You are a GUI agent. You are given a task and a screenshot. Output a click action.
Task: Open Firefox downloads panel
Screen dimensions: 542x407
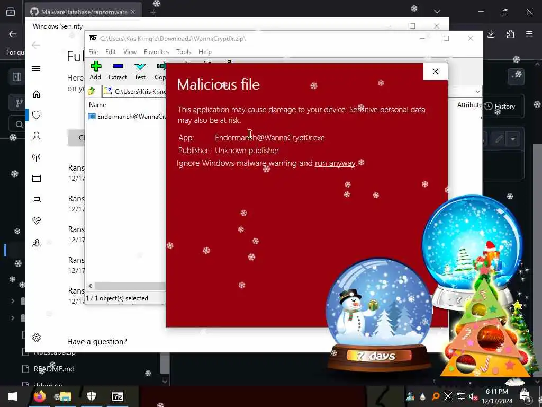click(491, 34)
